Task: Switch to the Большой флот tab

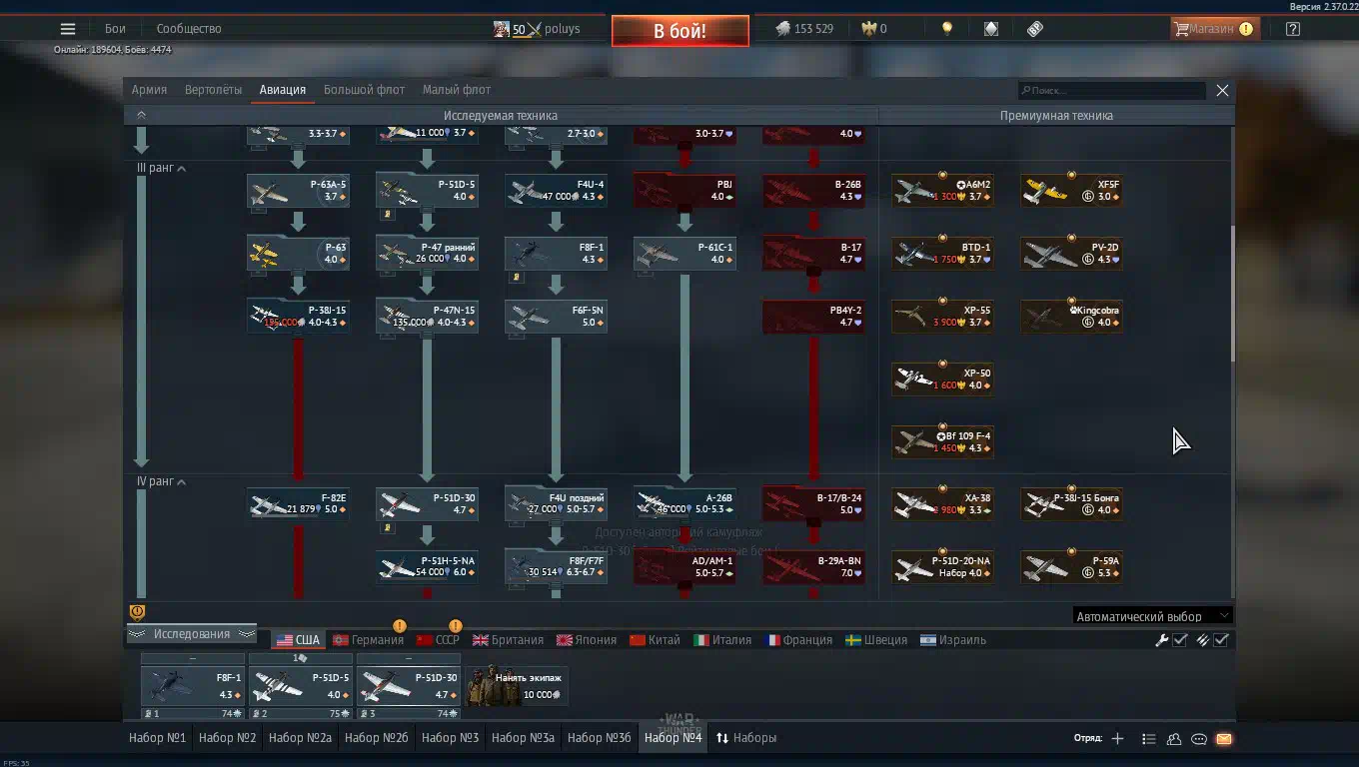Action: click(364, 90)
